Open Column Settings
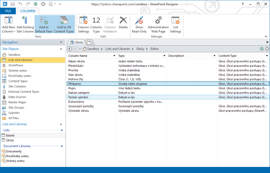 83,24
